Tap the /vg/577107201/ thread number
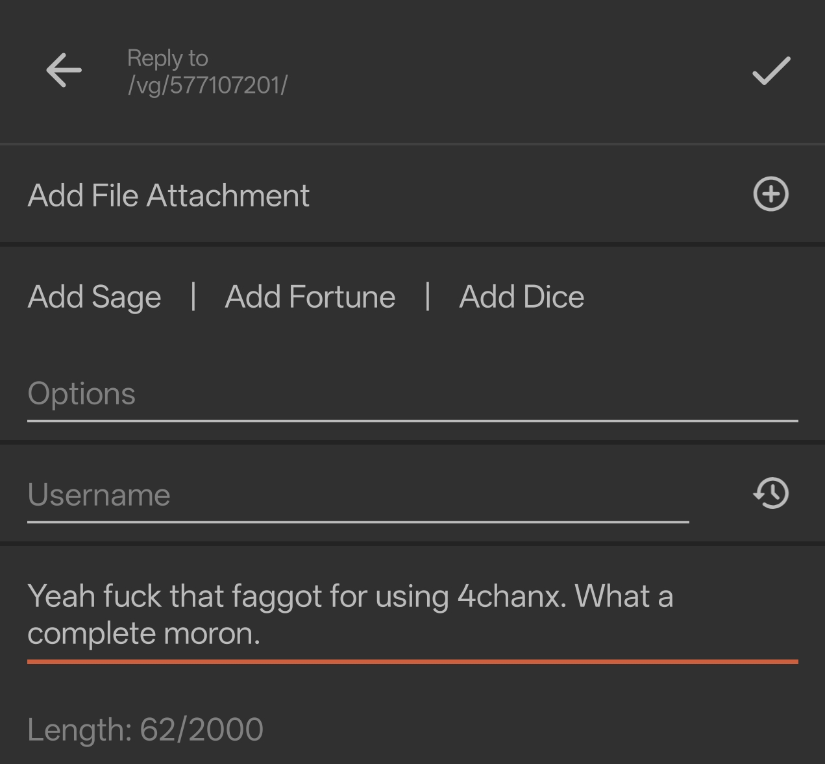Viewport: 825px width, 764px height. pyautogui.click(x=208, y=85)
